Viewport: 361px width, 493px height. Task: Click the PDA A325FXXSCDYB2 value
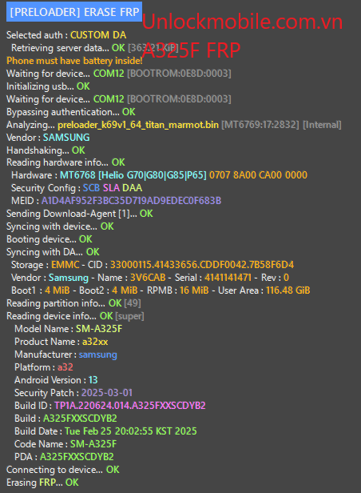coord(77,457)
